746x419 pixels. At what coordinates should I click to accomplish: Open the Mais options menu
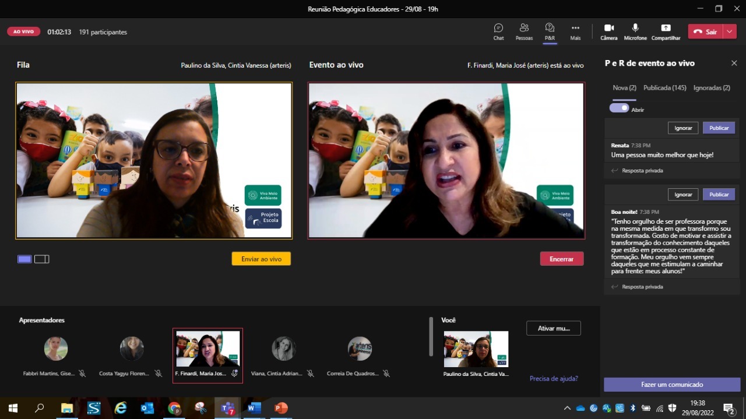click(575, 31)
